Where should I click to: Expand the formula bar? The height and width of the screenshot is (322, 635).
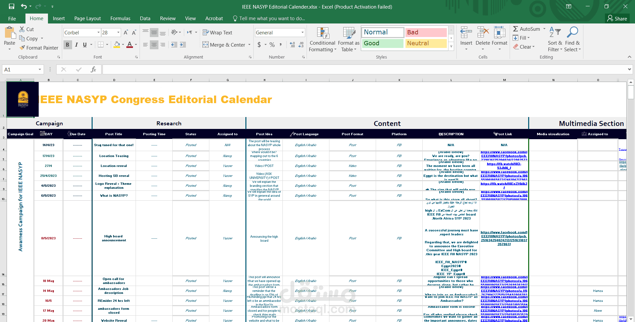tap(629, 69)
